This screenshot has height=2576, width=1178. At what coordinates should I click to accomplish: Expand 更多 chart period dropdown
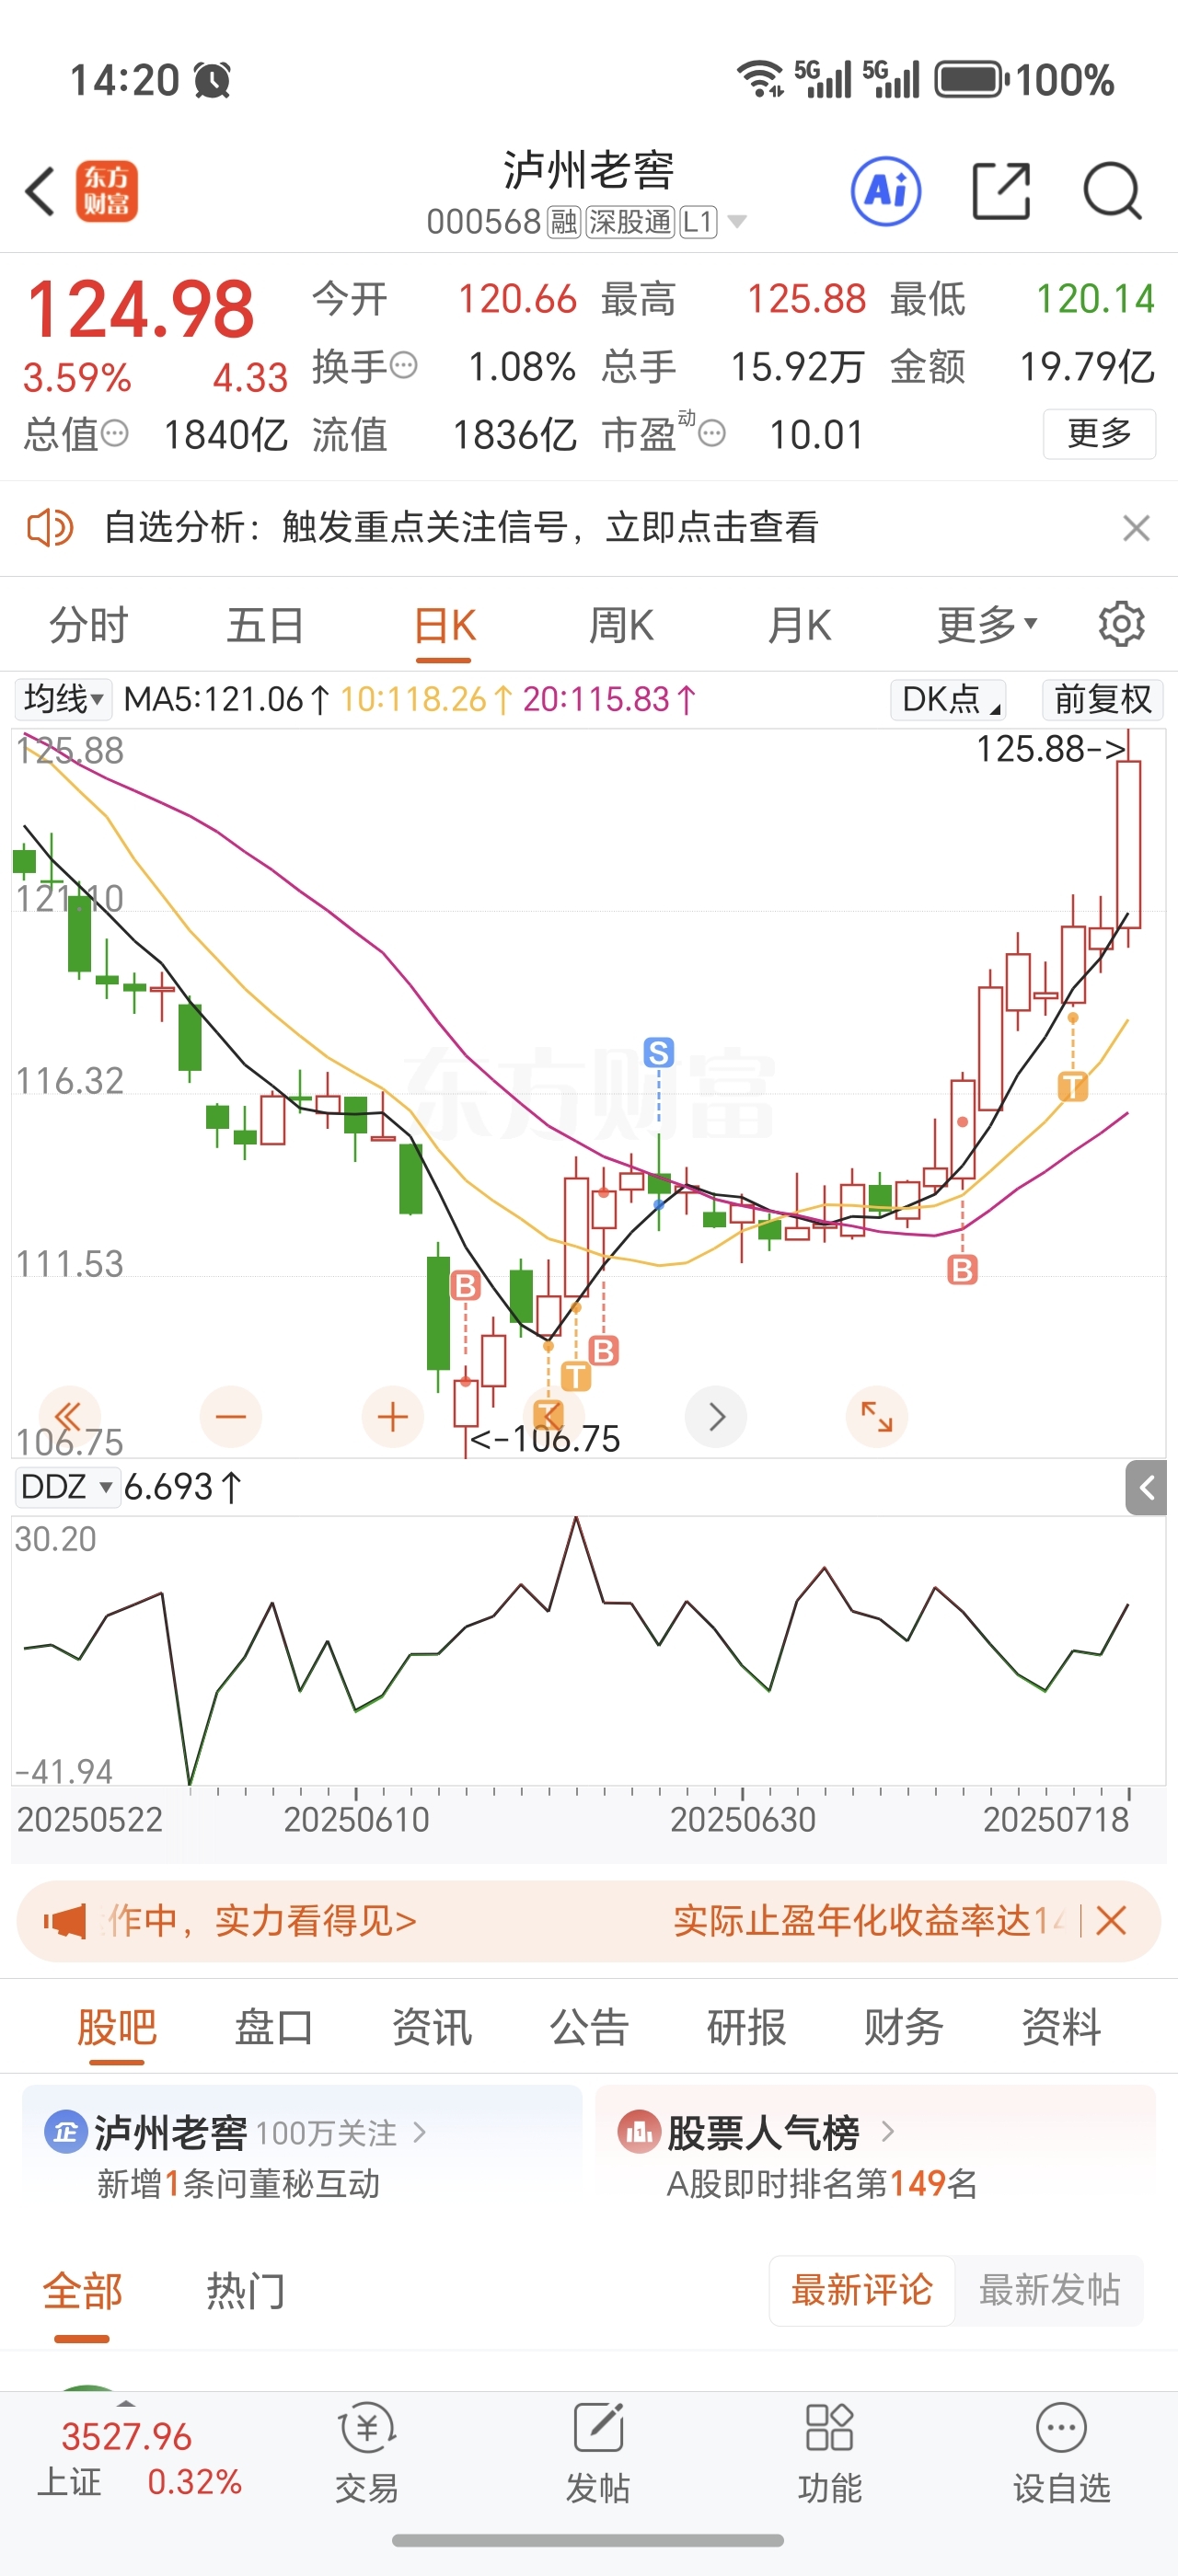click(987, 624)
